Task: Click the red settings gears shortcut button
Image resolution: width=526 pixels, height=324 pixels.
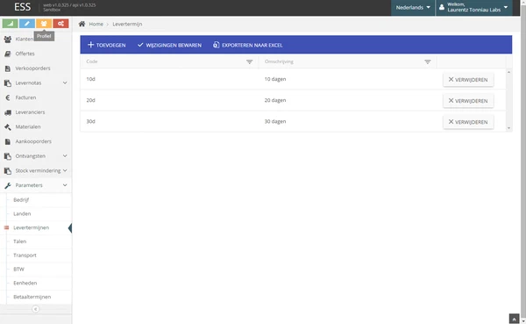Action: tap(60, 24)
